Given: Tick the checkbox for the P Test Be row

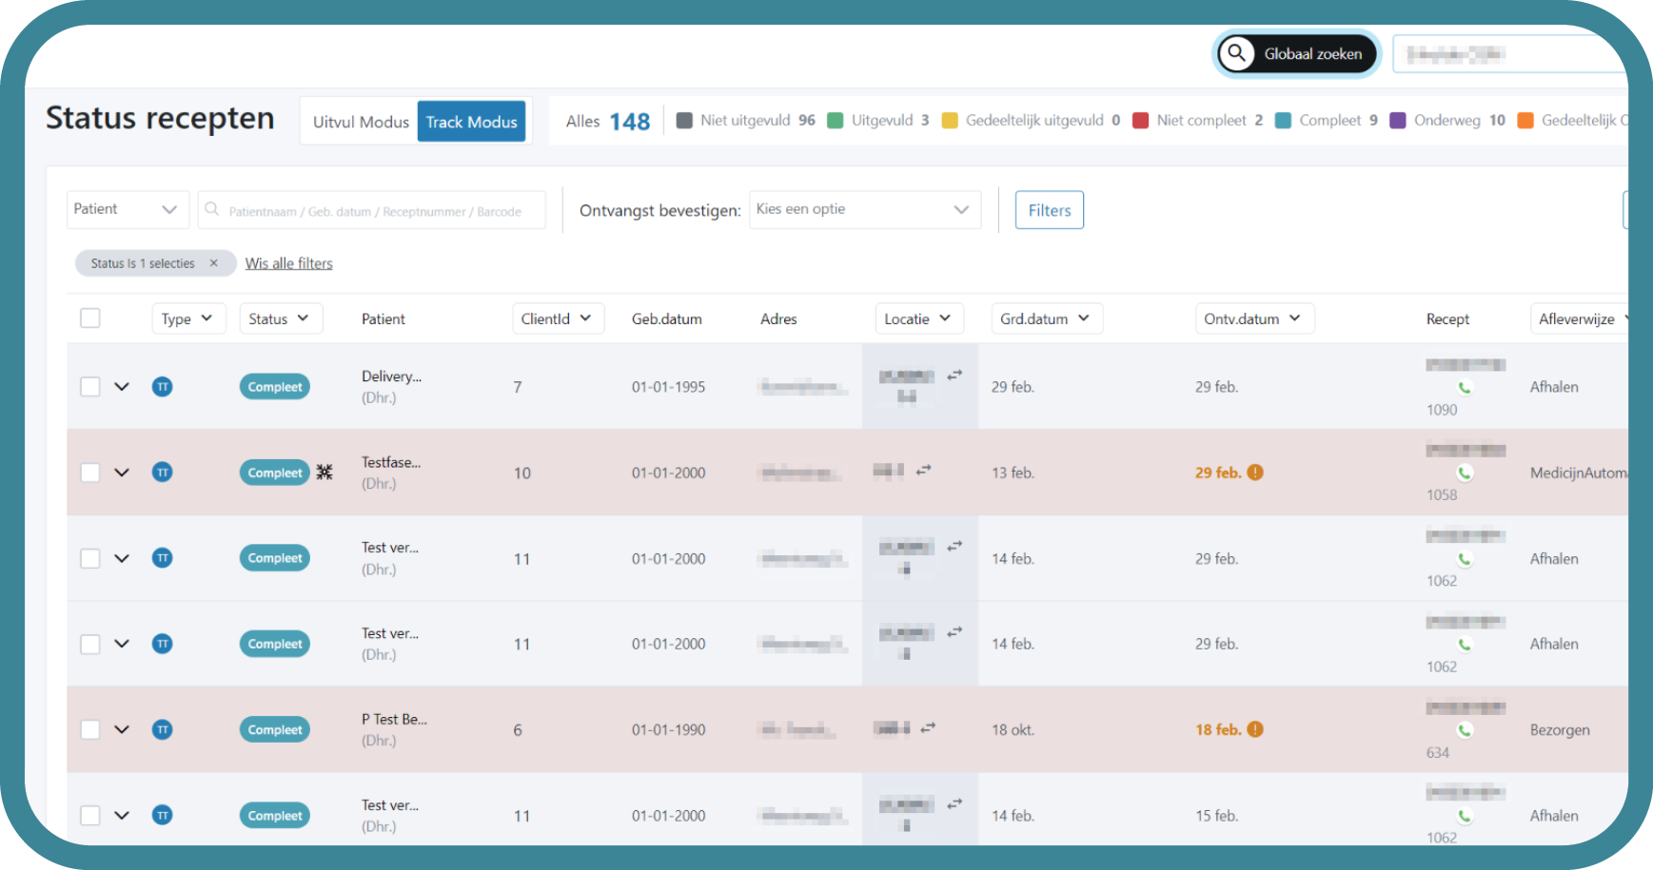Looking at the screenshot, I should pos(90,729).
